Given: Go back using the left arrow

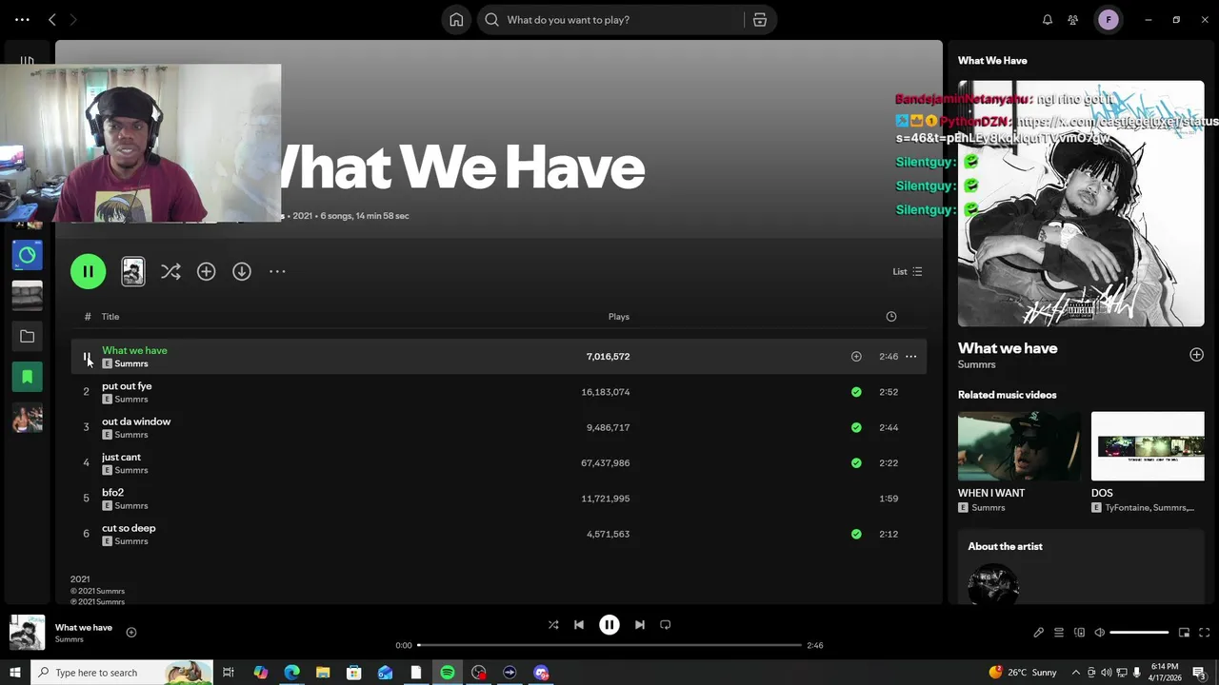Looking at the screenshot, I should (x=52, y=20).
